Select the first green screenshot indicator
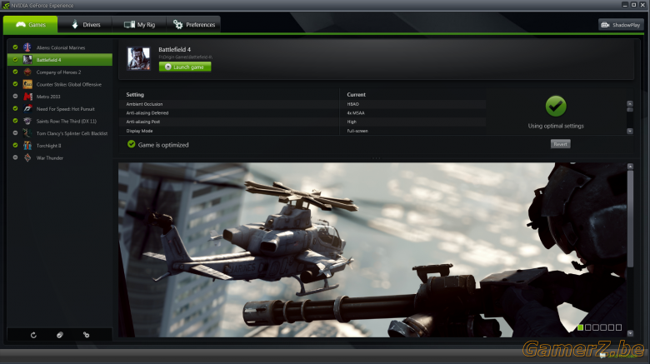The width and height of the screenshot is (650, 364). (x=580, y=327)
